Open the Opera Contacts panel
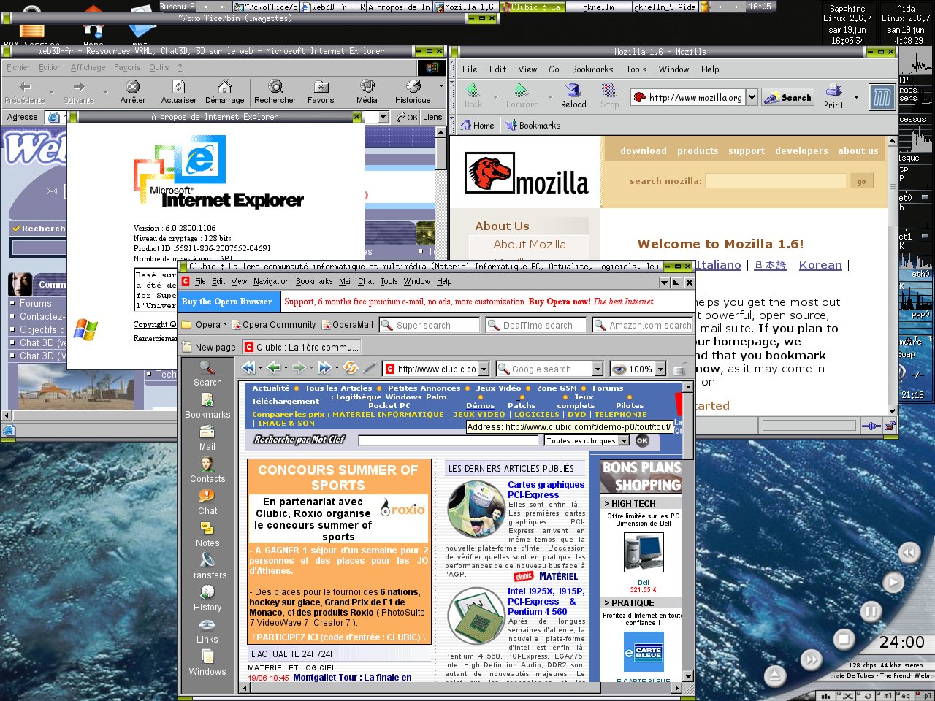 pos(207,470)
